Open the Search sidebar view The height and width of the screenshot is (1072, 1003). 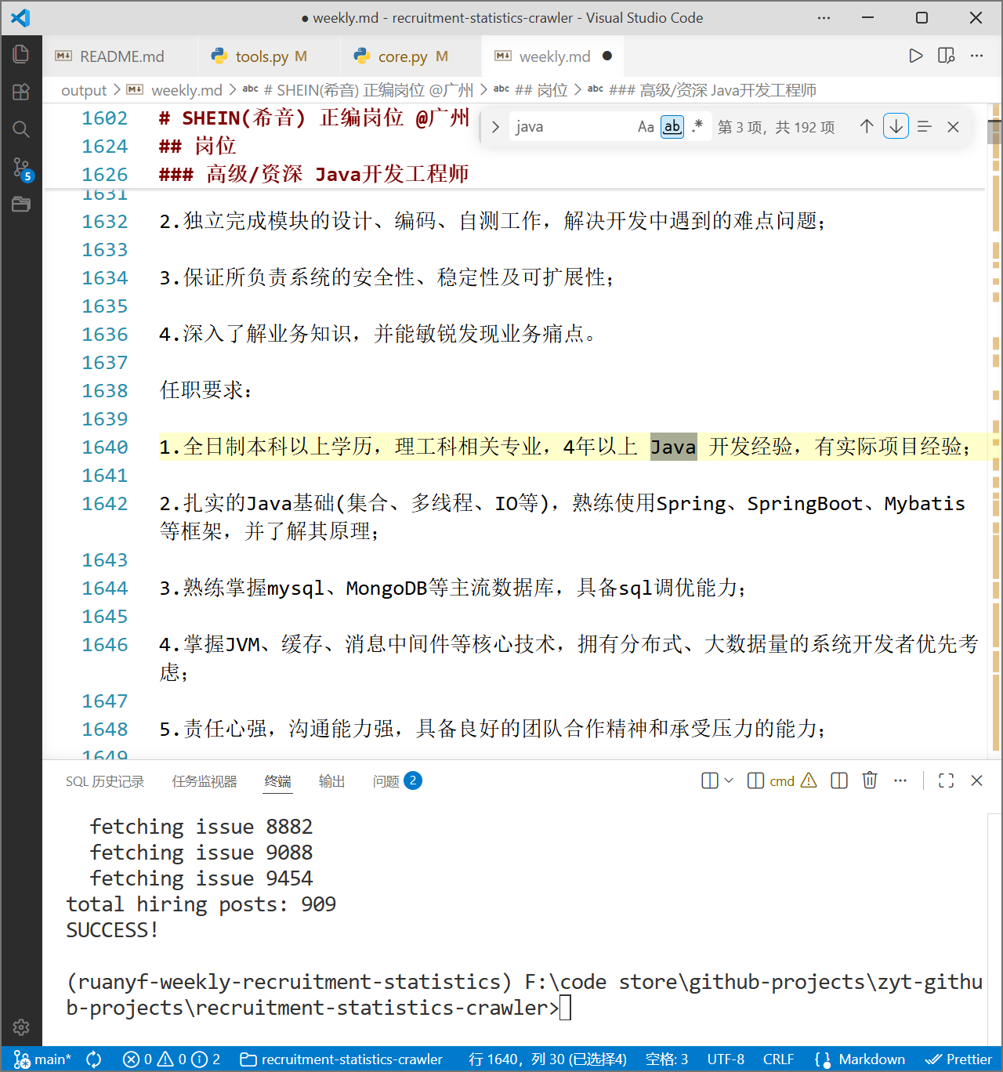coord(21,129)
